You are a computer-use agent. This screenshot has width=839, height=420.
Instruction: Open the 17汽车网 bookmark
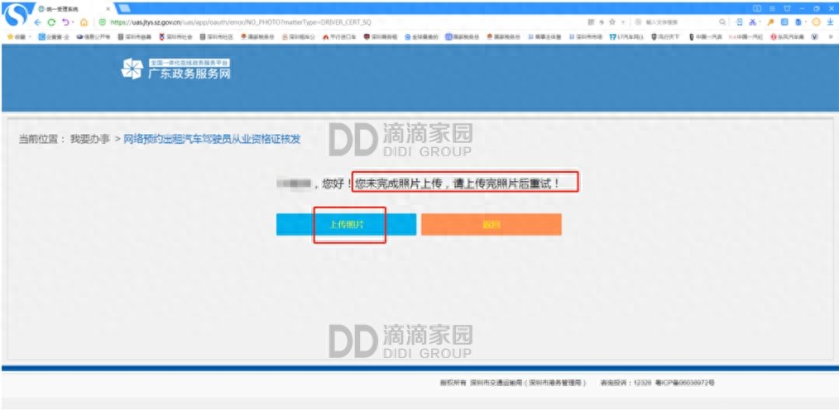point(626,37)
